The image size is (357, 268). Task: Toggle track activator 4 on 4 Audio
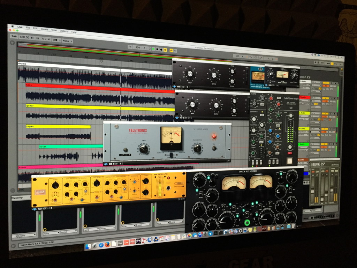(325, 129)
